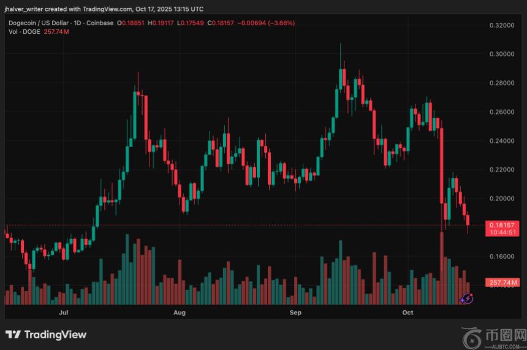The width and height of the screenshot is (527, 350).
Task: Click the Sep label on time axis
Action: tap(295, 313)
